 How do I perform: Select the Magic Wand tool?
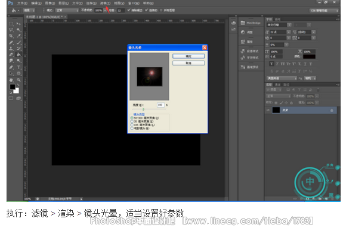click(x=18, y=30)
